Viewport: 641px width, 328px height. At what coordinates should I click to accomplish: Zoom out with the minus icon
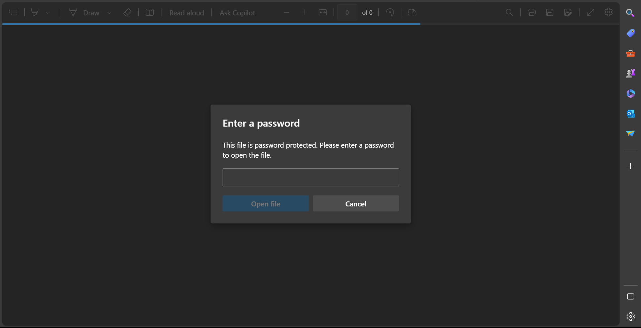286,13
